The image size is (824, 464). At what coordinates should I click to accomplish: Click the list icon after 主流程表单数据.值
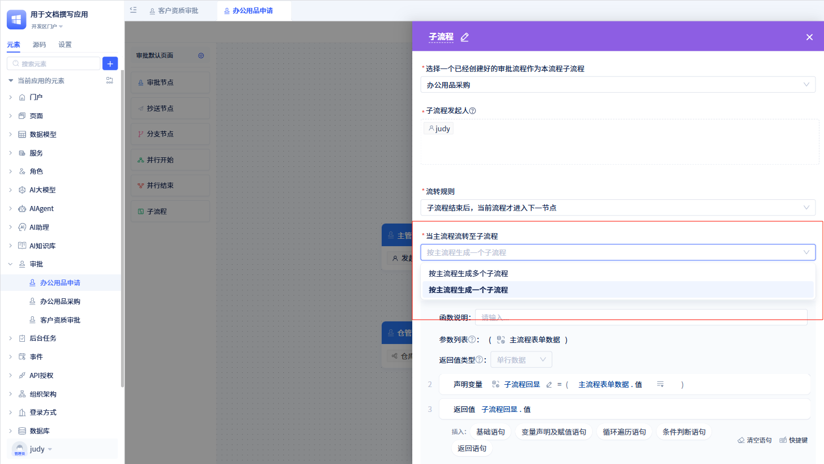(x=660, y=384)
